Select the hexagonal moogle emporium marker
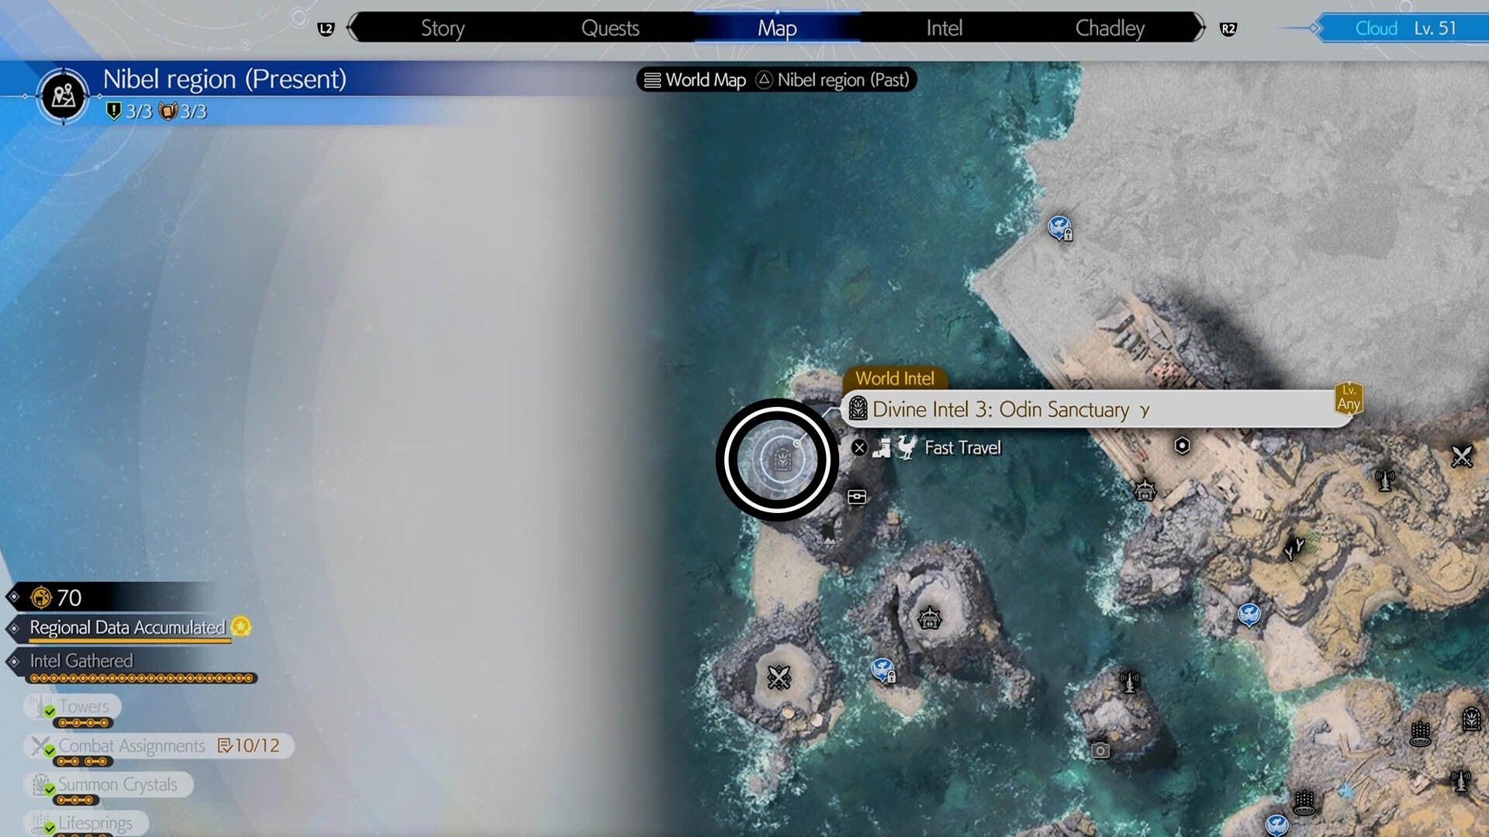Screen dimensions: 1489x837 tap(1181, 443)
